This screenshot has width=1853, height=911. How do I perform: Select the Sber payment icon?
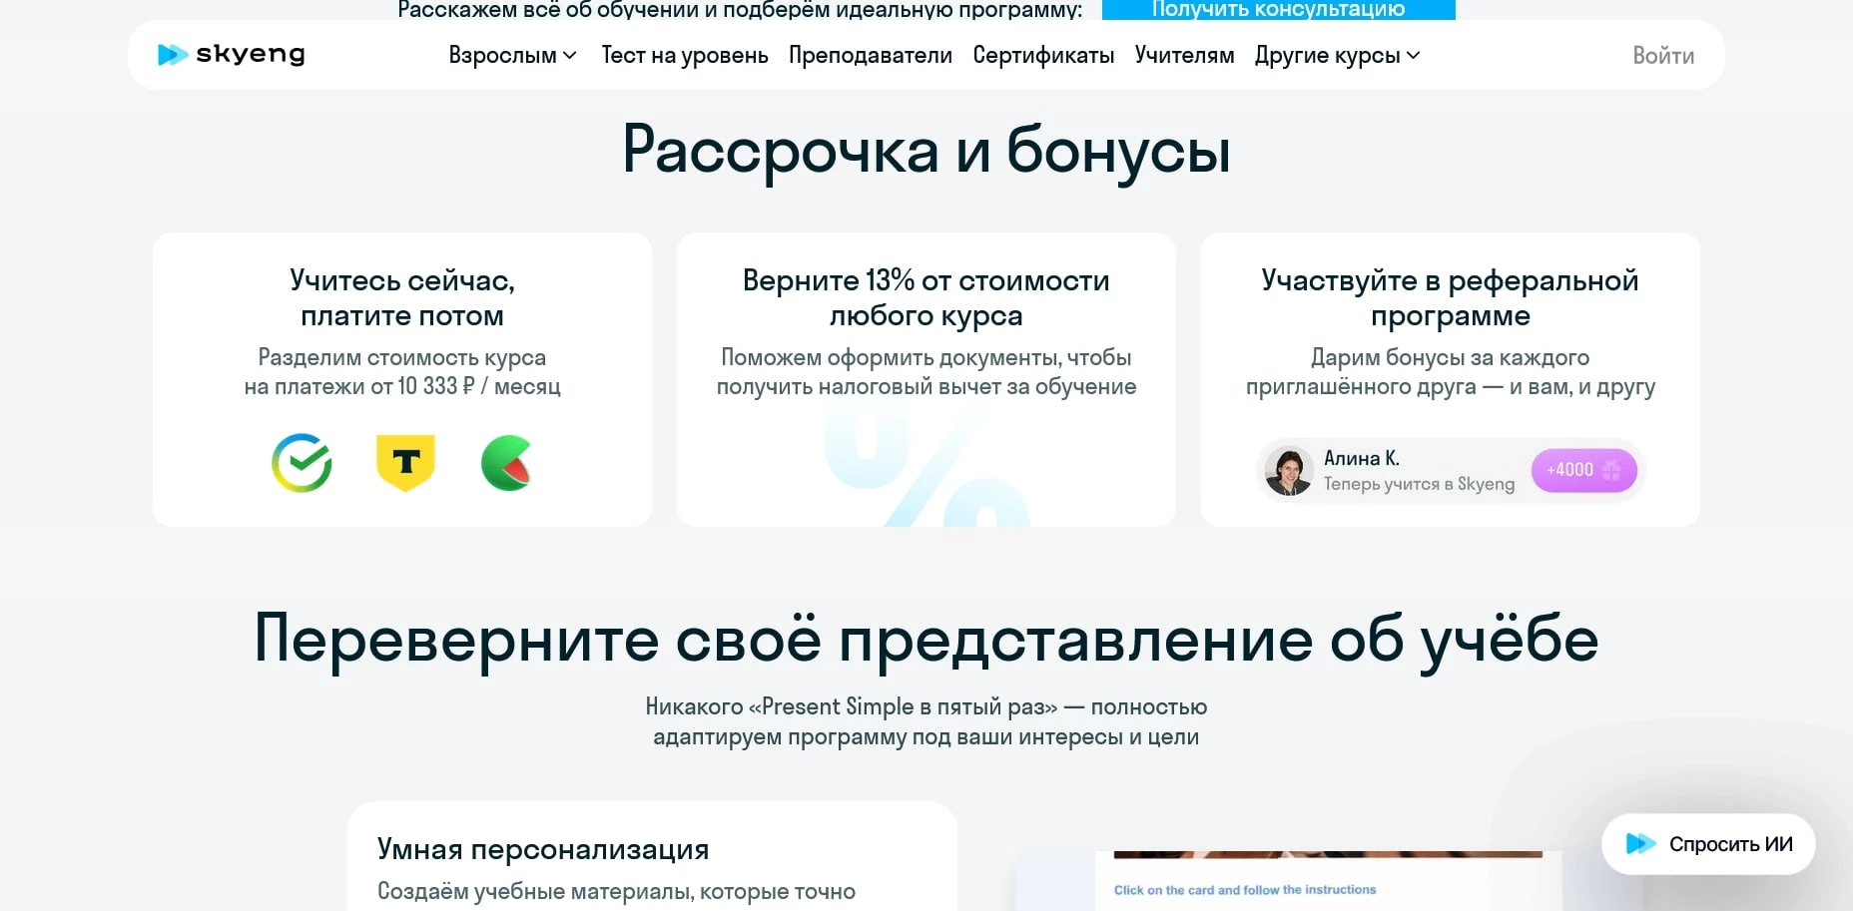pos(302,464)
